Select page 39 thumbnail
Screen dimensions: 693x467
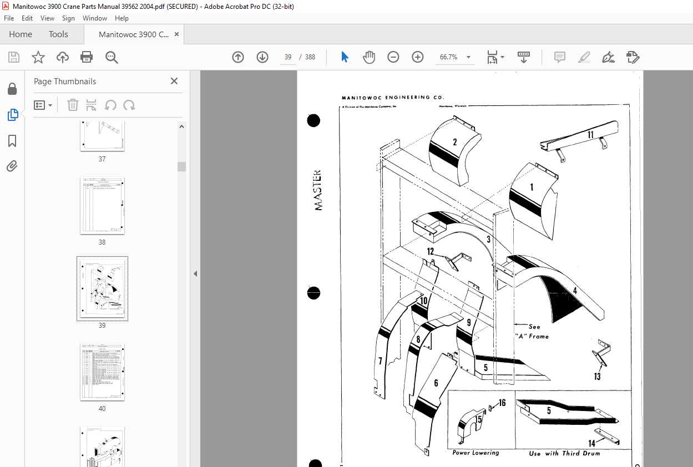[102, 289]
